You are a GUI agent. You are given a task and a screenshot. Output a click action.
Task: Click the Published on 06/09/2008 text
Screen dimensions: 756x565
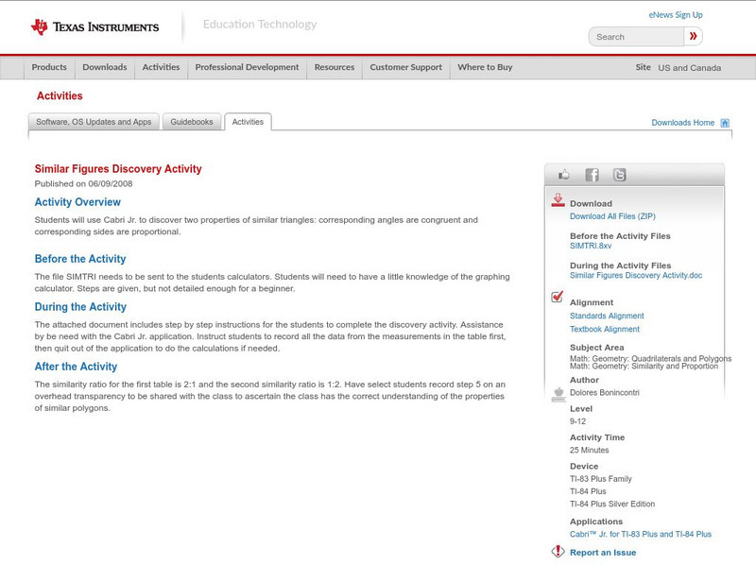pyautogui.click(x=83, y=183)
